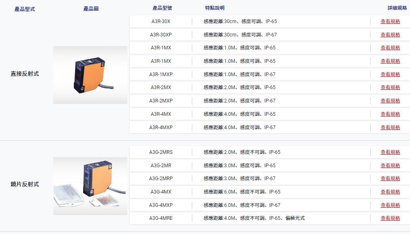Click the 偏極光式 description for A3G-4MRE

click(x=254, y=218)
